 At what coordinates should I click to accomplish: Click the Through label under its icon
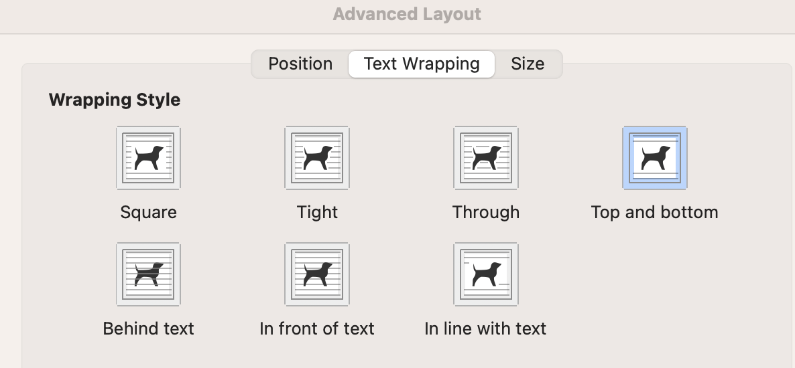486,213
